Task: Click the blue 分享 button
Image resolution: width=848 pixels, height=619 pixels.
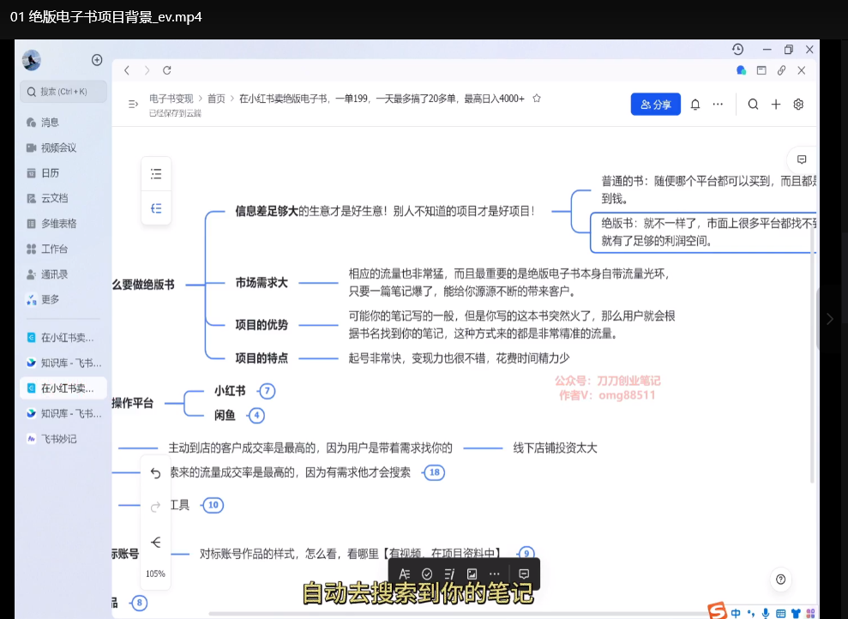Action: point(655,105)
